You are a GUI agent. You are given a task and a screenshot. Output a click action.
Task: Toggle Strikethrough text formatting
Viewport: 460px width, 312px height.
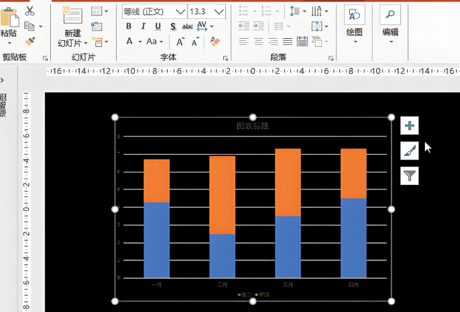188,26
